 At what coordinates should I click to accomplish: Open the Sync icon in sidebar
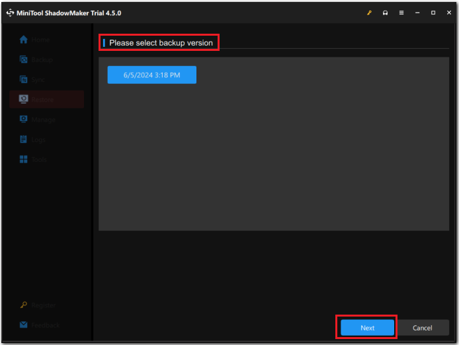pyautogui.click(x=24, y=79)
